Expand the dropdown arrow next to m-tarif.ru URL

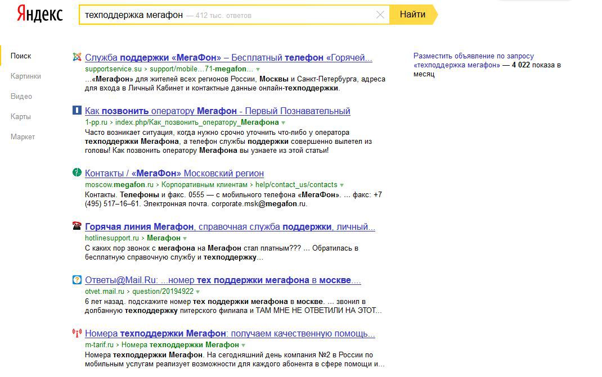(x=244, y=345)
